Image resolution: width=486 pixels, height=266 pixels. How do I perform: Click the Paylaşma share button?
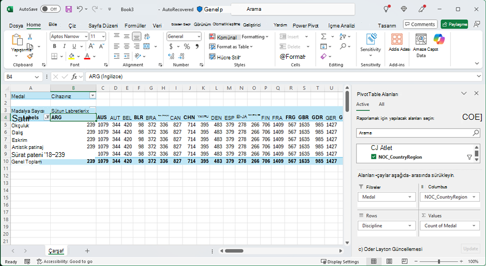click(454, 24)
